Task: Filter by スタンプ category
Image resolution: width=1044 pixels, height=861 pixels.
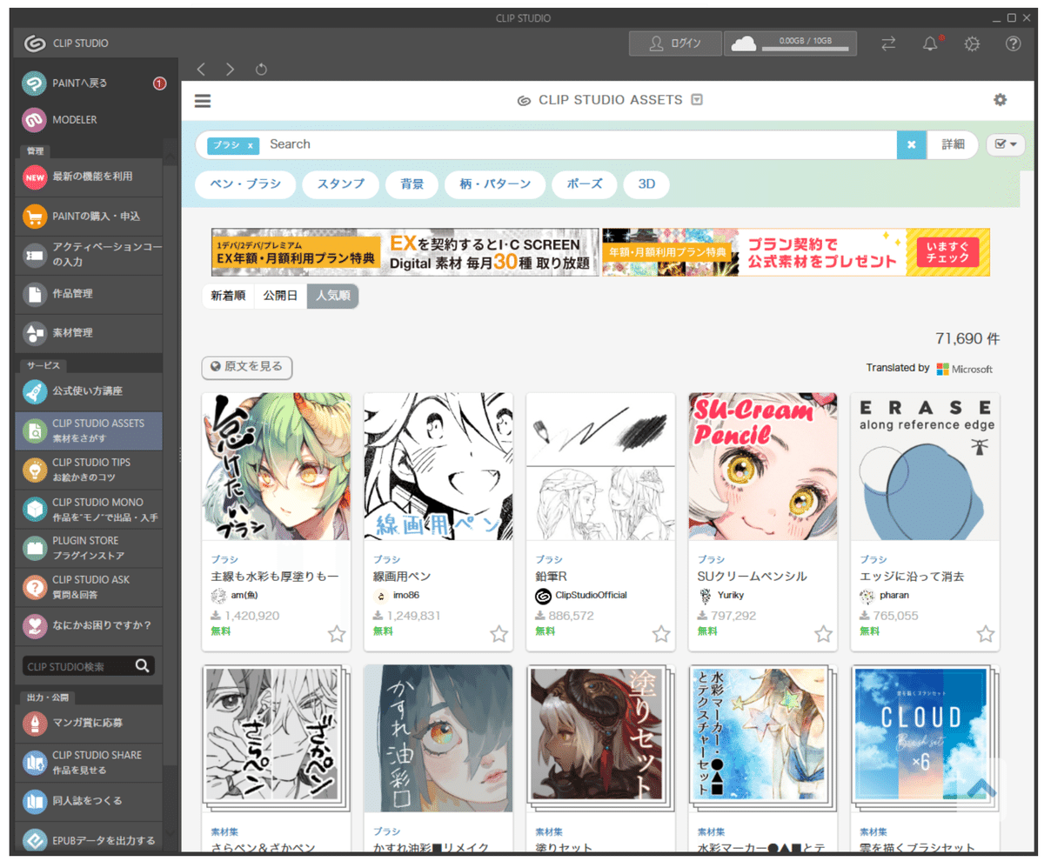Action: [x=340, y=184]
